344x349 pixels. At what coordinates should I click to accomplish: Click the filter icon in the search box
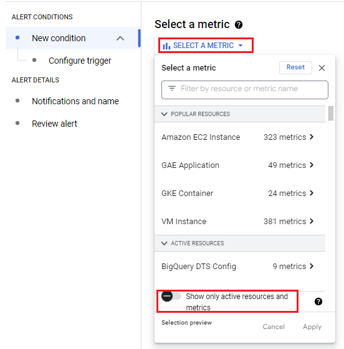tap(172, 89)
